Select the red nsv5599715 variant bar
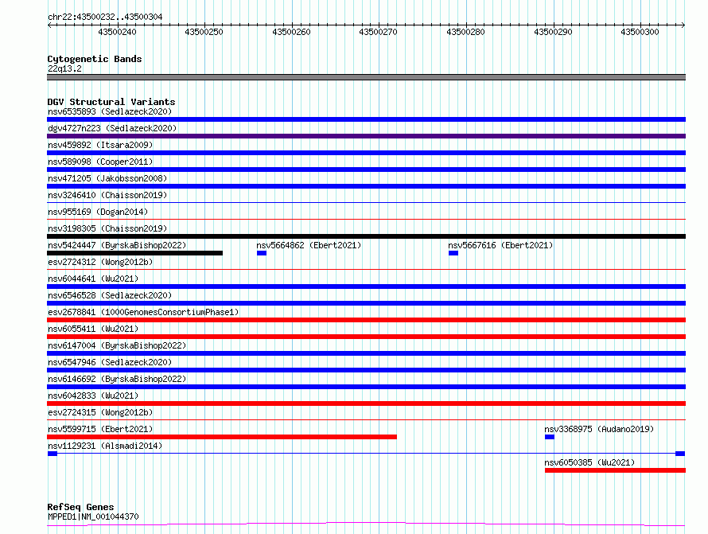 click(x=222, y=437)
